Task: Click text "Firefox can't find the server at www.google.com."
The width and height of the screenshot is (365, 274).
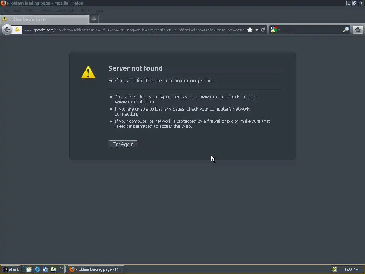Action: [x=161, y=81]
